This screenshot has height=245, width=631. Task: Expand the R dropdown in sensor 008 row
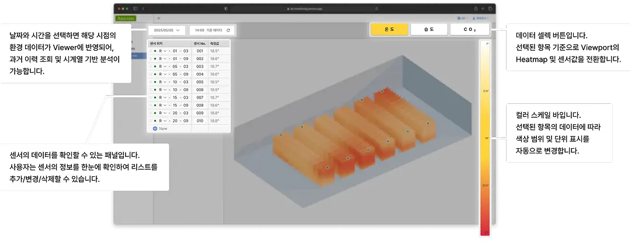click(165, 105)
